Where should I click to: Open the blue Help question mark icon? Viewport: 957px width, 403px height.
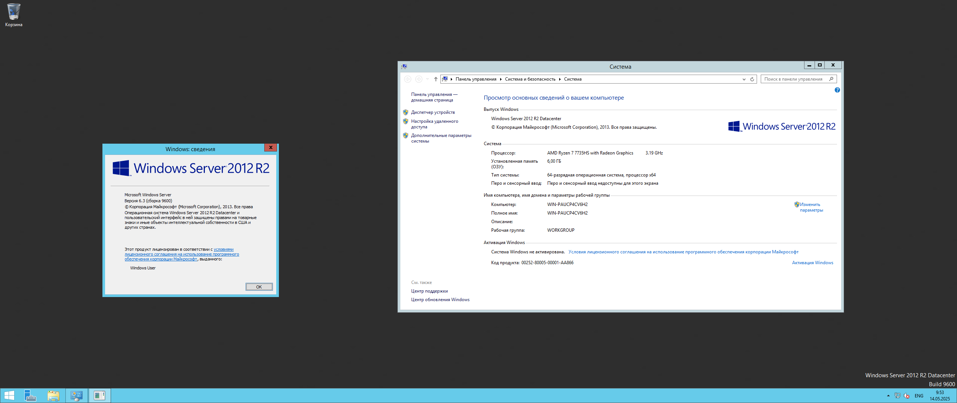coord(837,90)
